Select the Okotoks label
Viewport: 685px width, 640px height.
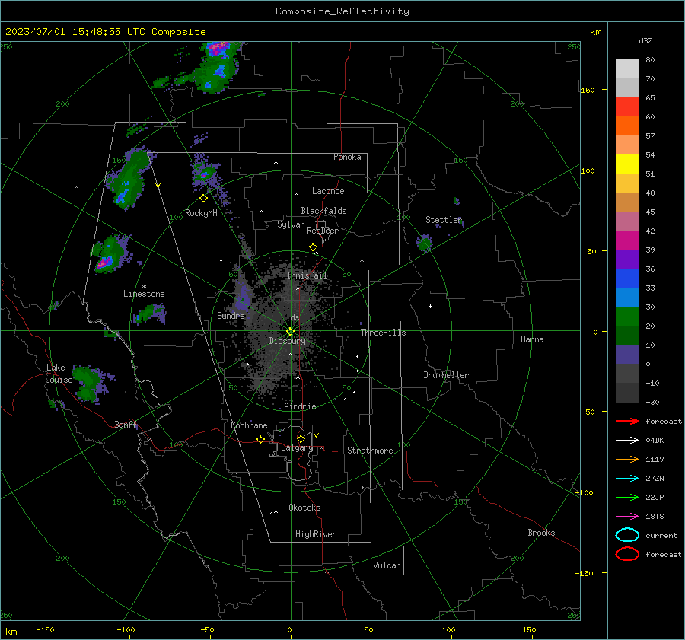click(304, 508)
